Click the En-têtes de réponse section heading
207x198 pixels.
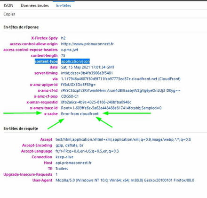[x=21, y=27]
